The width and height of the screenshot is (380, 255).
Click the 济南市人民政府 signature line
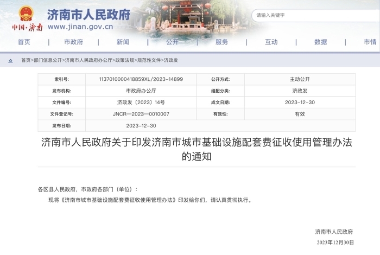(x=334, y=232)
